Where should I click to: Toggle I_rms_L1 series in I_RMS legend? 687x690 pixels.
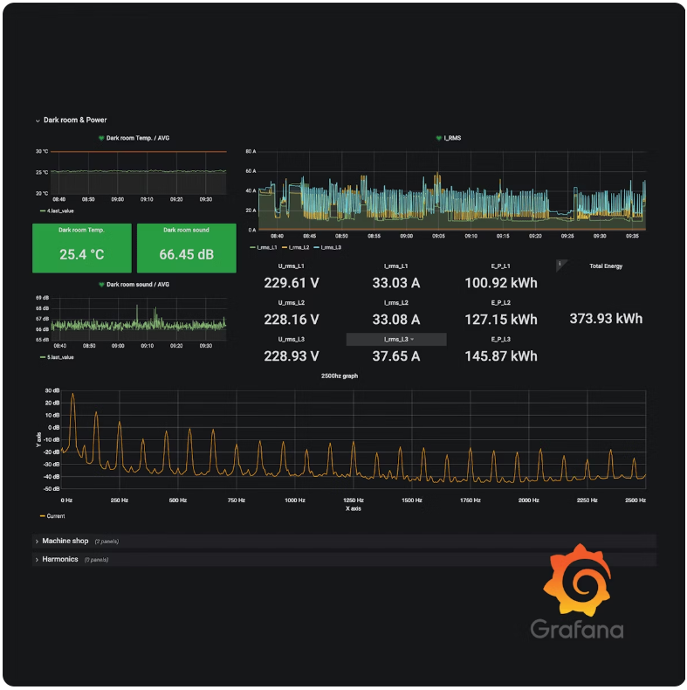coord(265,247)
